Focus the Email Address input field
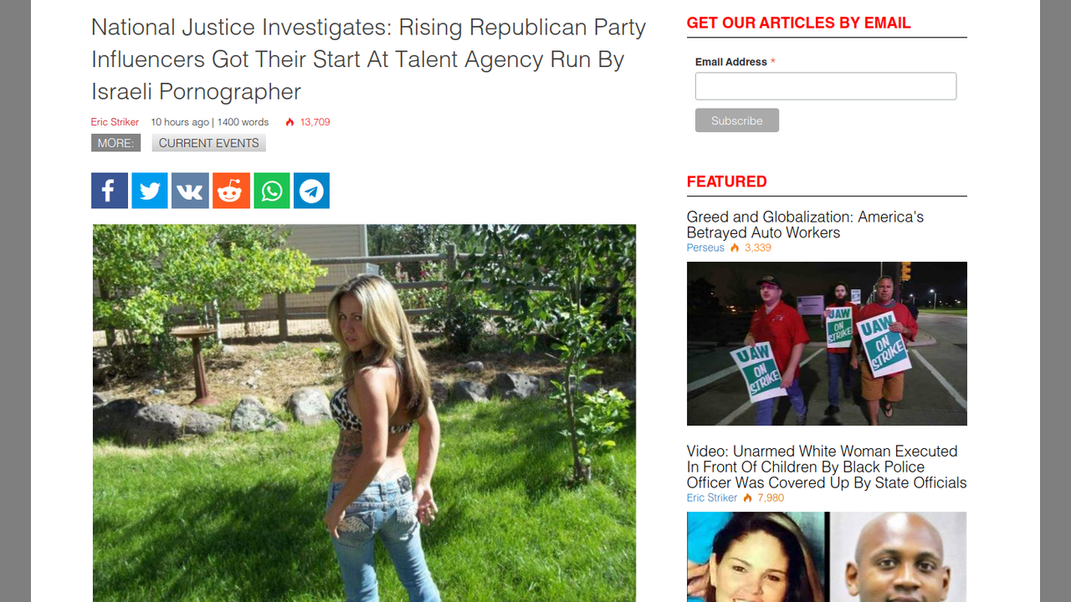1071x602 pixels. click(826, 86)
